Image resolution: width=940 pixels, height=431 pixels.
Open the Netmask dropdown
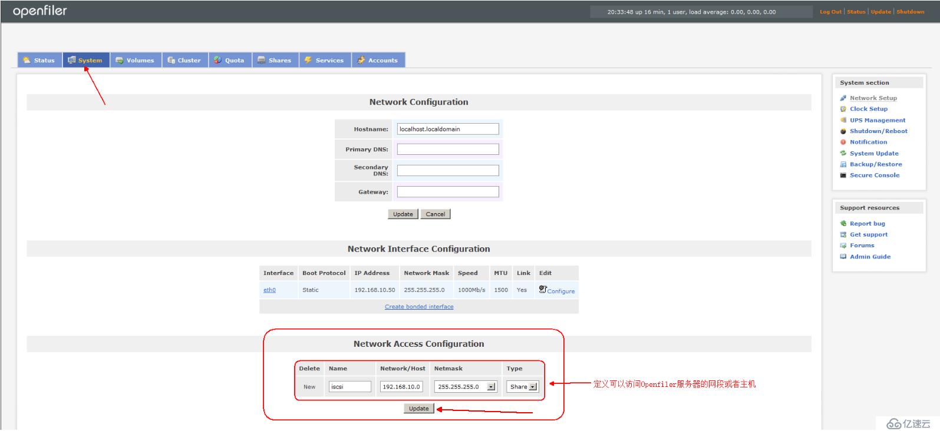(x=492, y=387)
